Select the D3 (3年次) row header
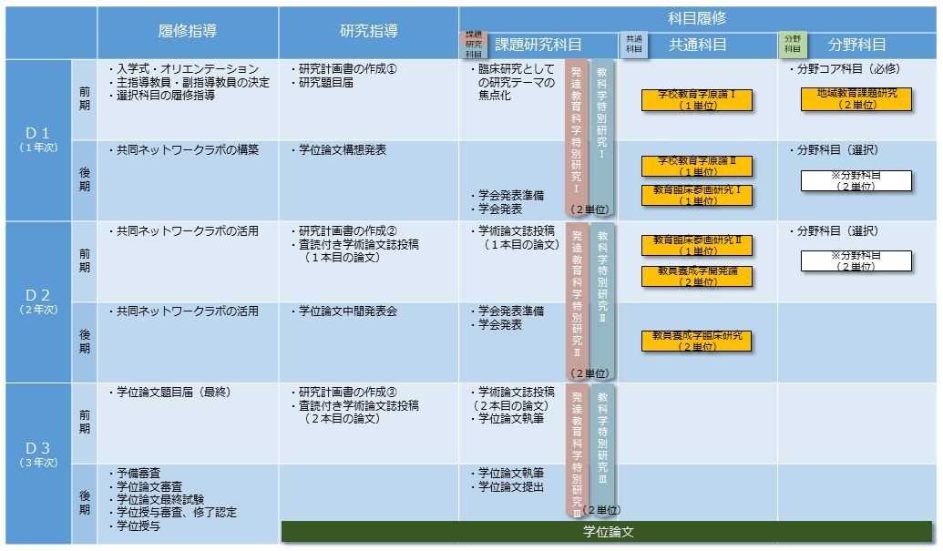The width and height of the screenshot is (943, 551). coord(38,464)
